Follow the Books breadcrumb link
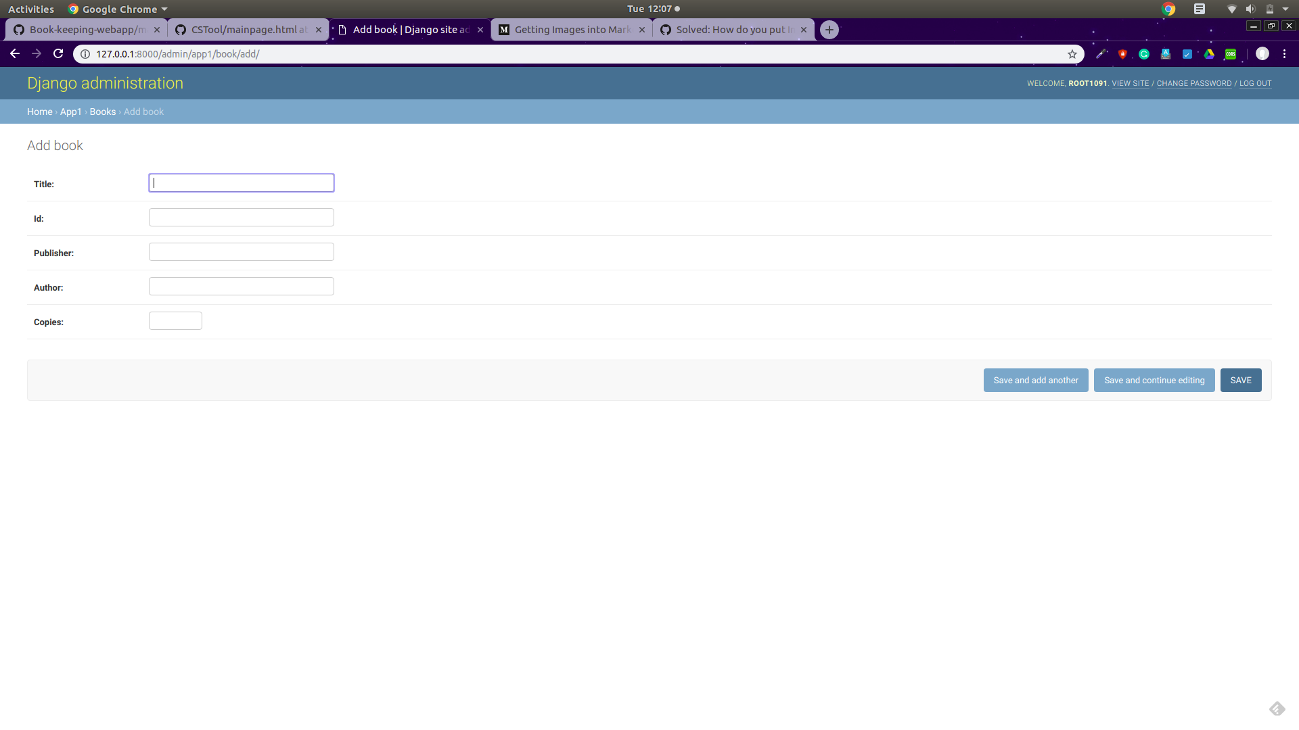The height and width of the screenshot is (730, 1299). click(103, 112)
